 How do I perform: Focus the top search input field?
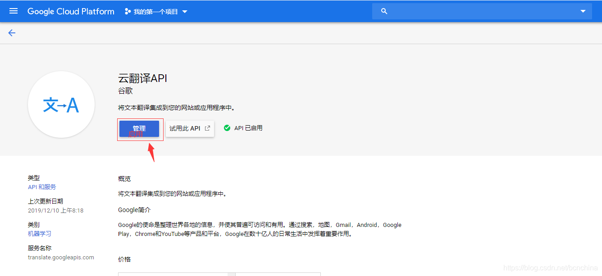pos(482,11)
